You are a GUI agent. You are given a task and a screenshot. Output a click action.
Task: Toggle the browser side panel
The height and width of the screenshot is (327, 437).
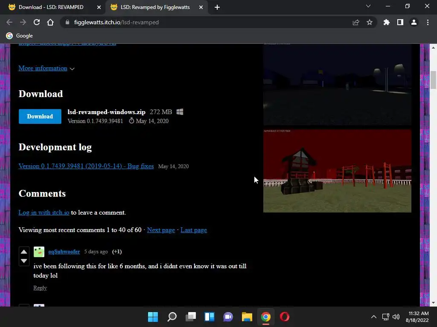400,22
